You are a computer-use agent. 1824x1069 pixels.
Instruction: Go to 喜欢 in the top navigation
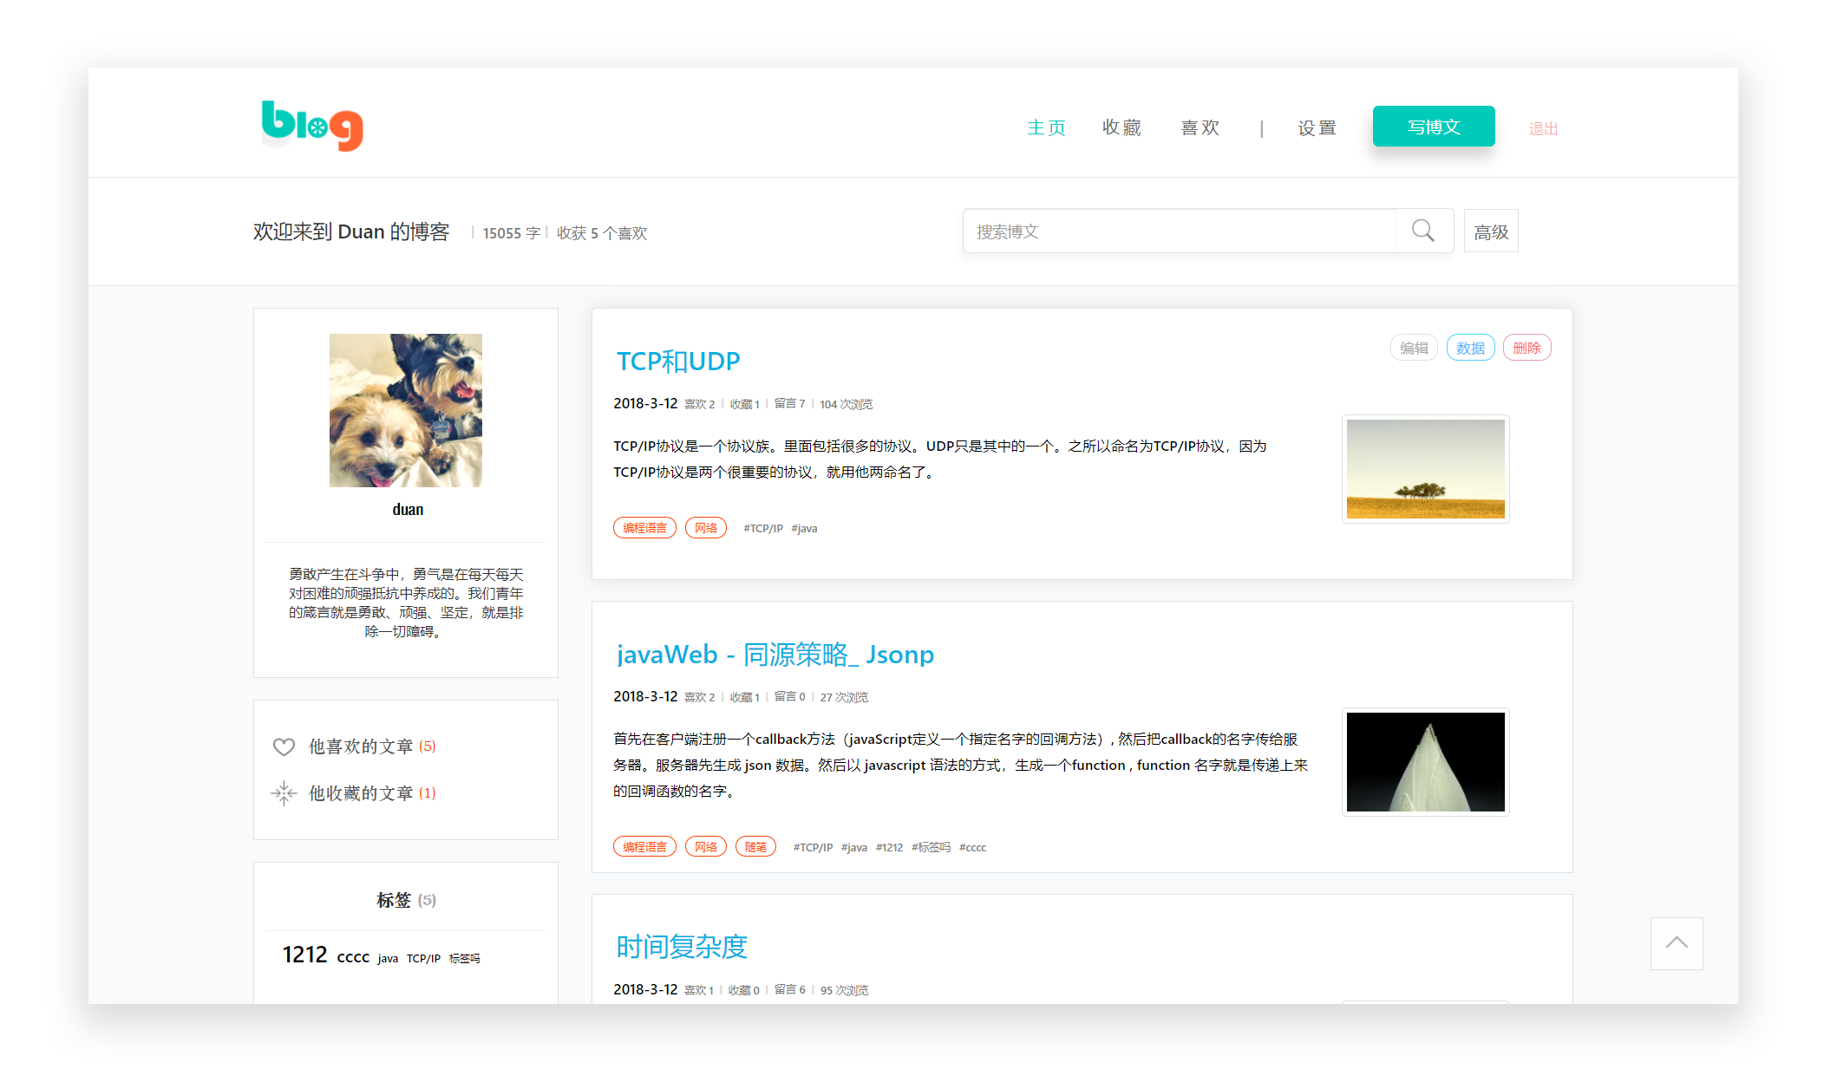1200,128
